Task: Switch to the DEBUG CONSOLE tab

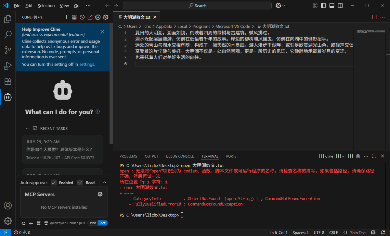Action: coord(180,156)
